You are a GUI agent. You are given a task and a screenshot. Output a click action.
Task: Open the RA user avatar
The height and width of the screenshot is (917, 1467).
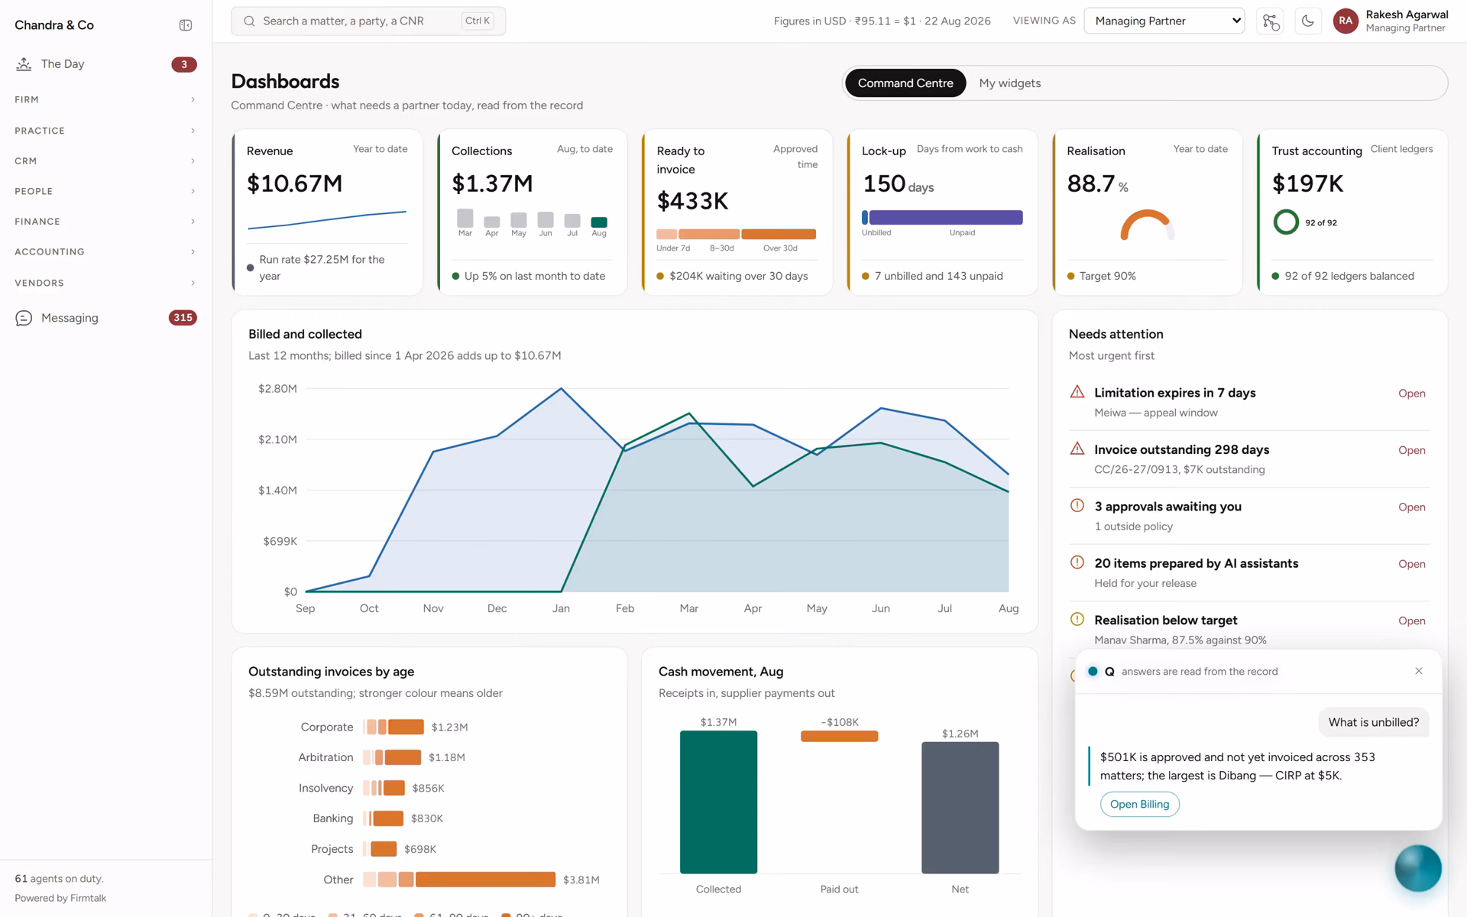click(x=1346, y=21)
